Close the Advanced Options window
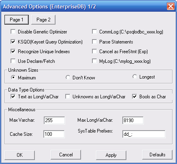Image resolution: width=177 pixels, height=164 pixels. click(171, 6)
